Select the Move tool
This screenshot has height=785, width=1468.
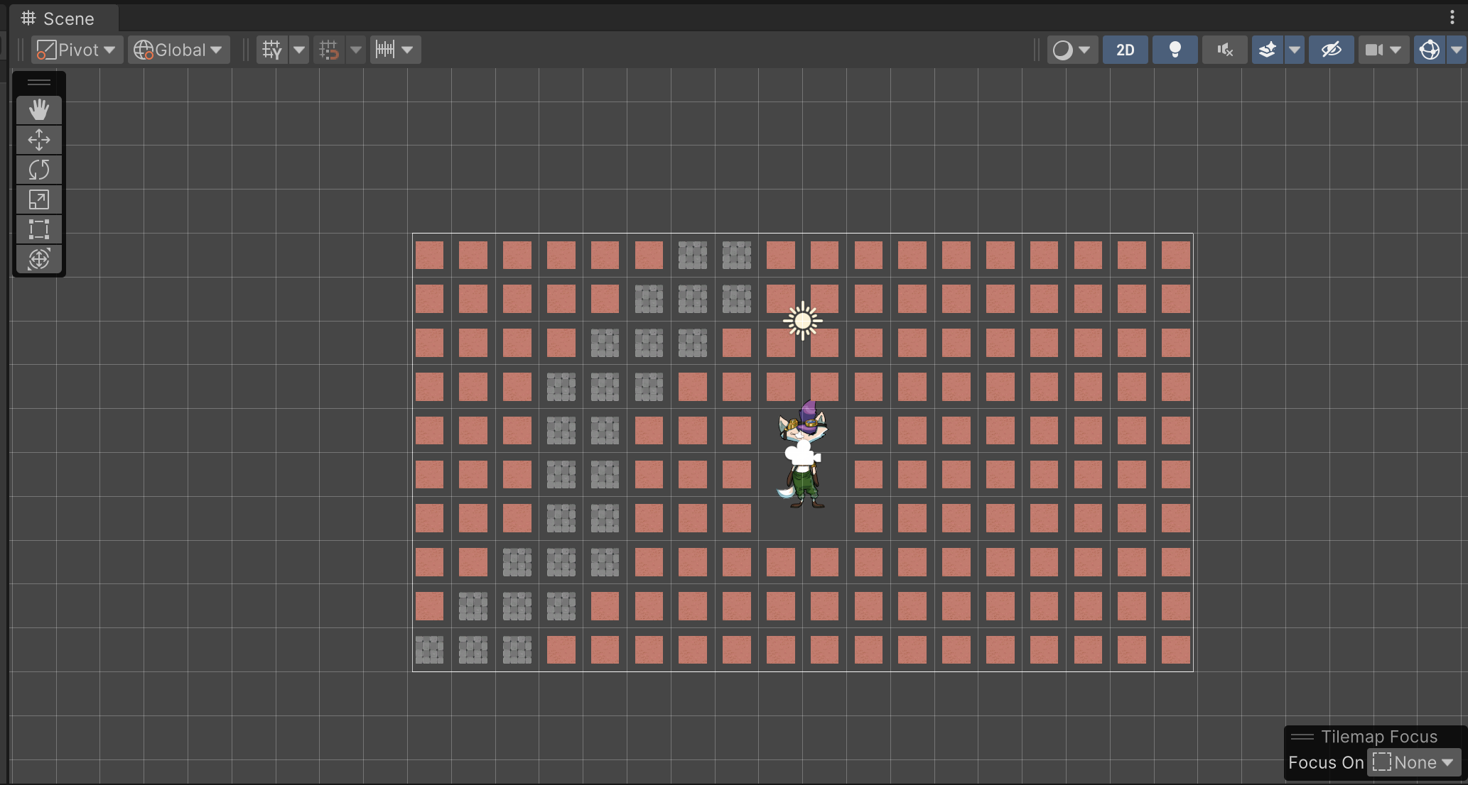point(39,140)
